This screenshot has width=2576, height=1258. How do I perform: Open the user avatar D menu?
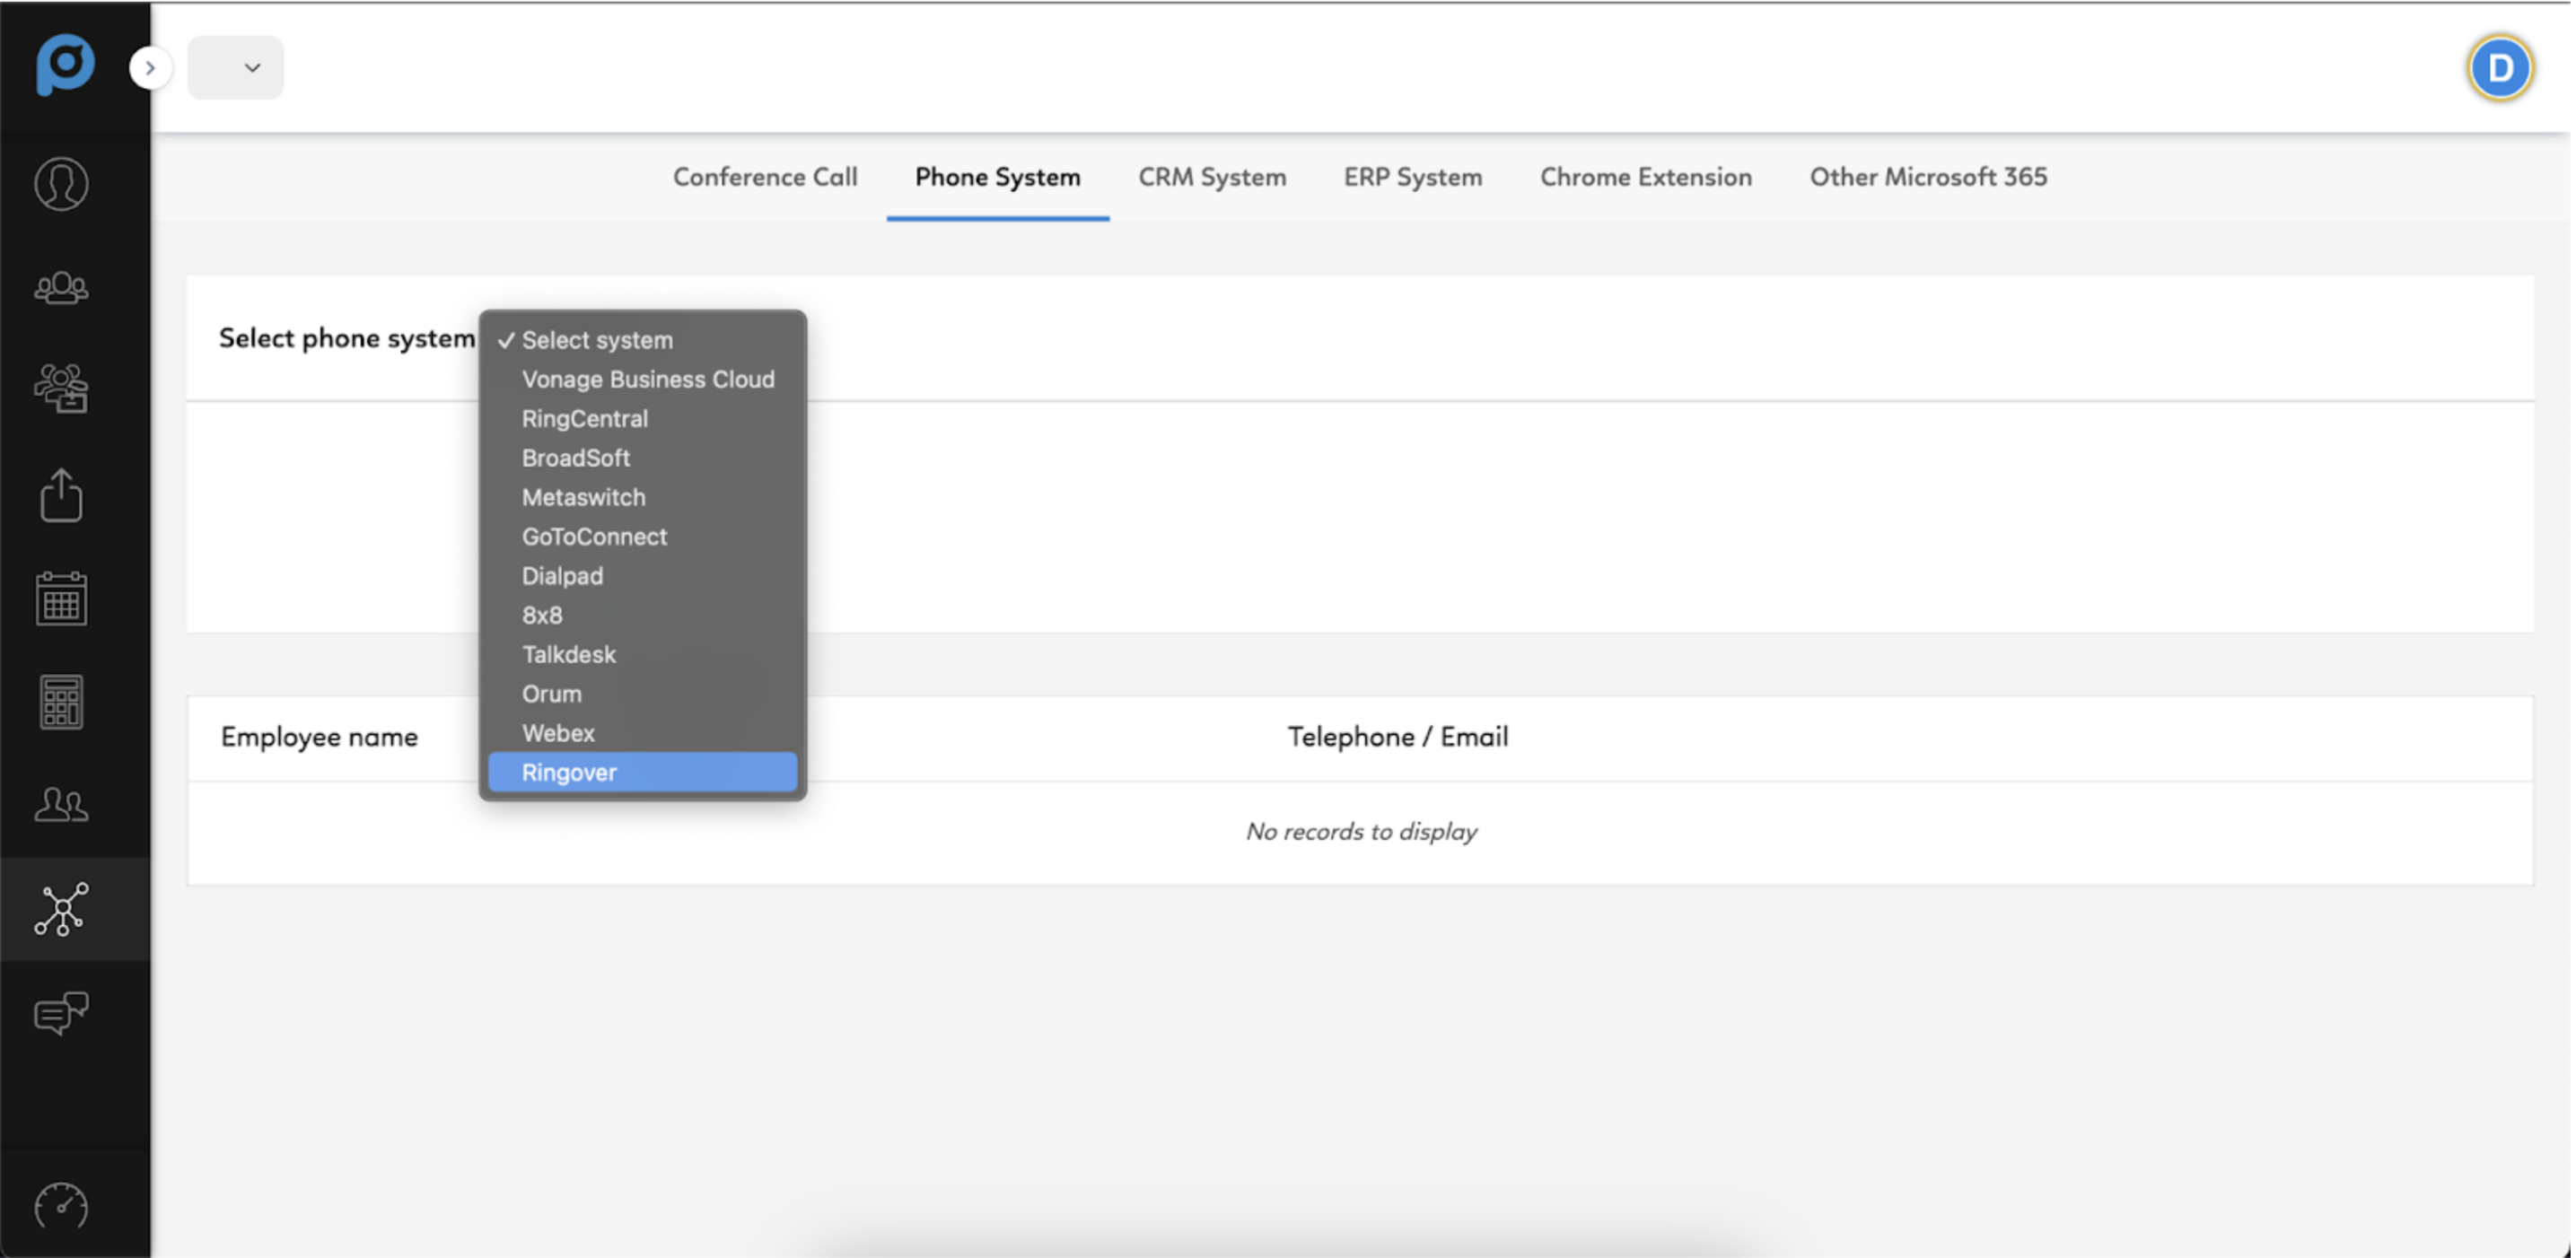(x=2499, y=68)
